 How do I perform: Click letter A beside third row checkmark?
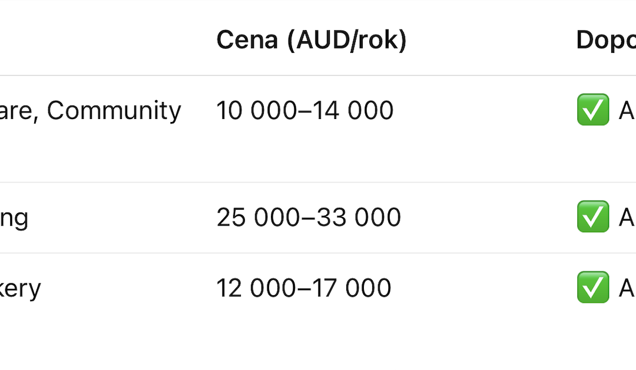[627, 288]
